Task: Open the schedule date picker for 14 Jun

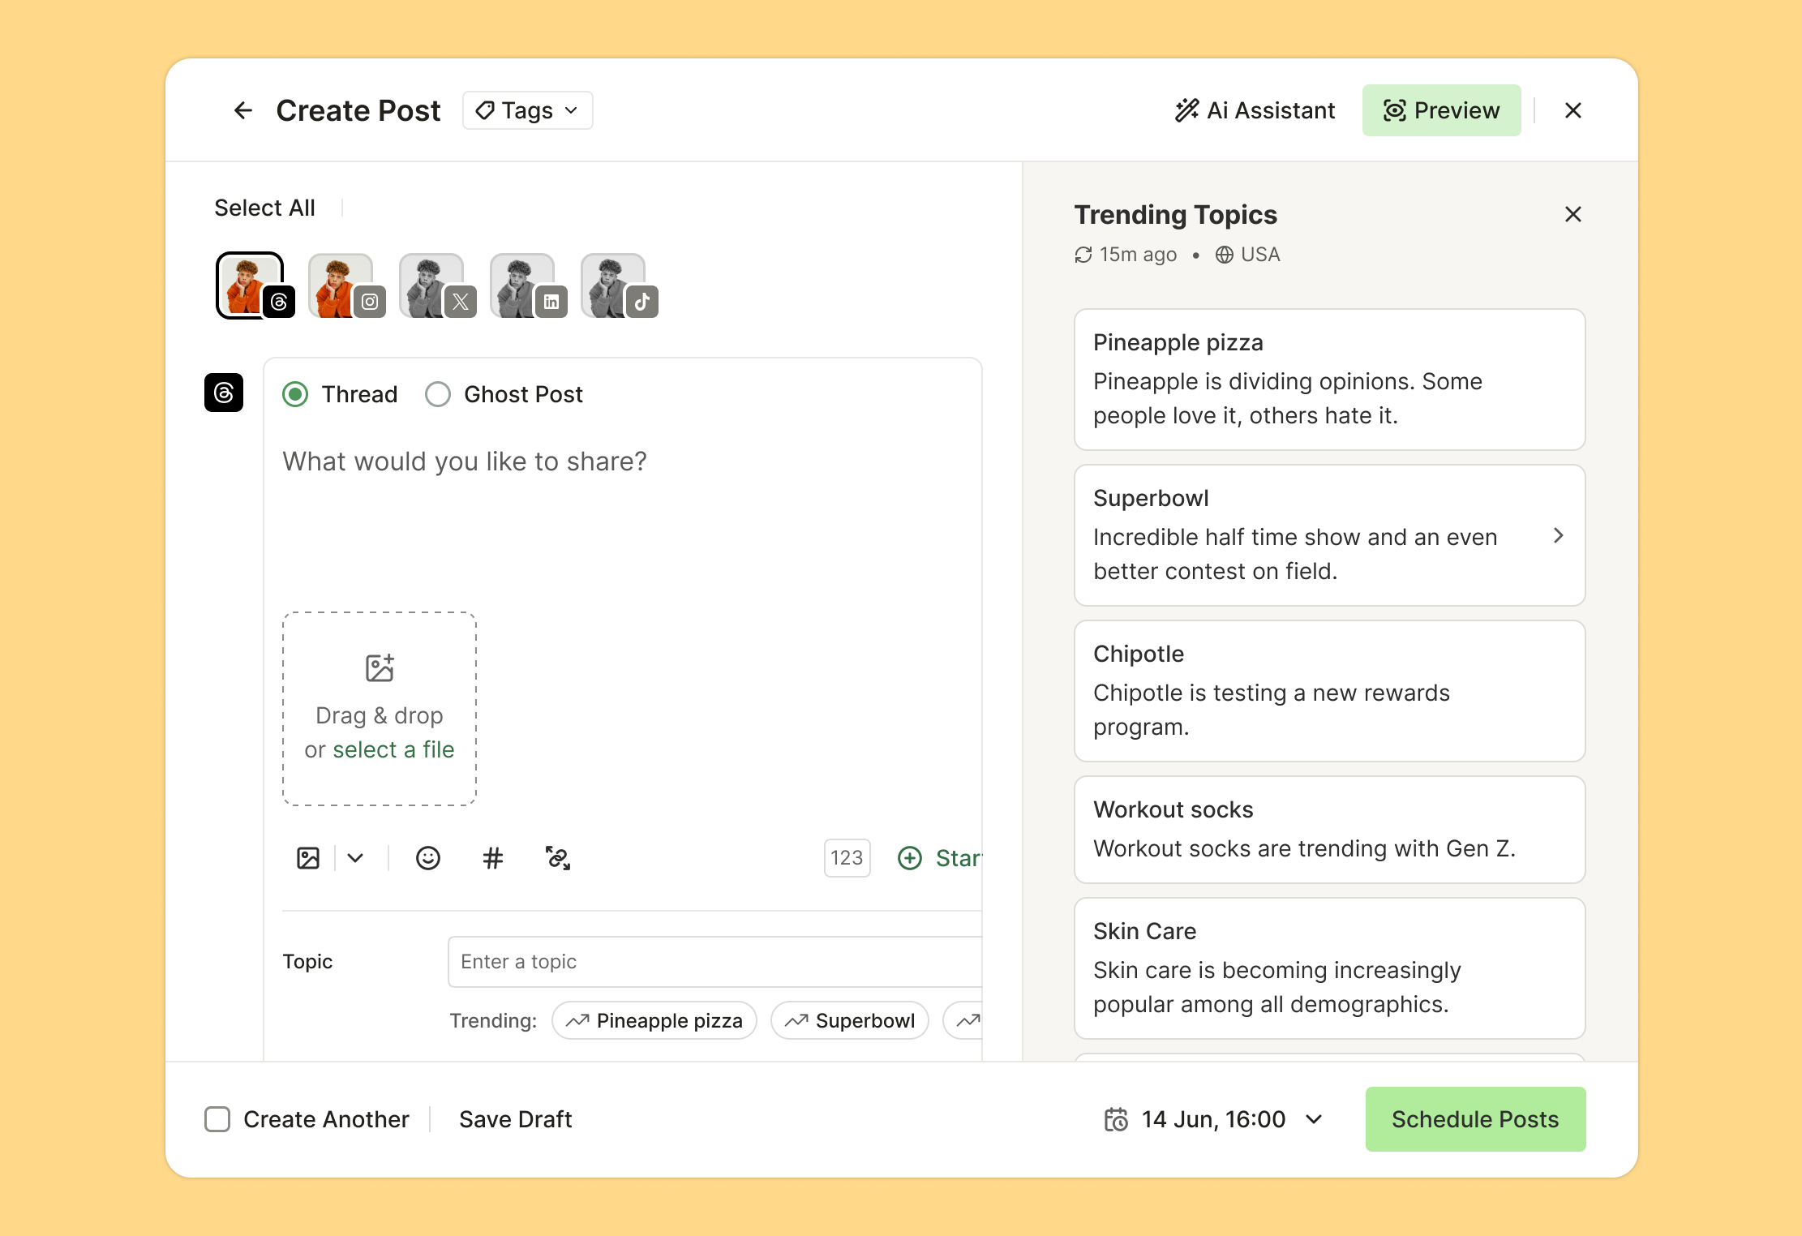Action: (1213, 1119)
